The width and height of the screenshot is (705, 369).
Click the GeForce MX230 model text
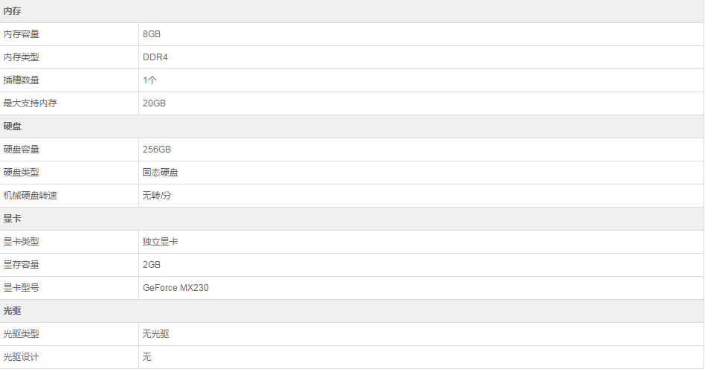pos(176,288)
